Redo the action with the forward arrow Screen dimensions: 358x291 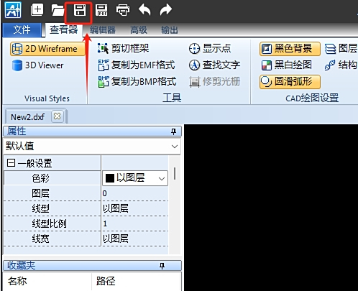tap(166, 10)
